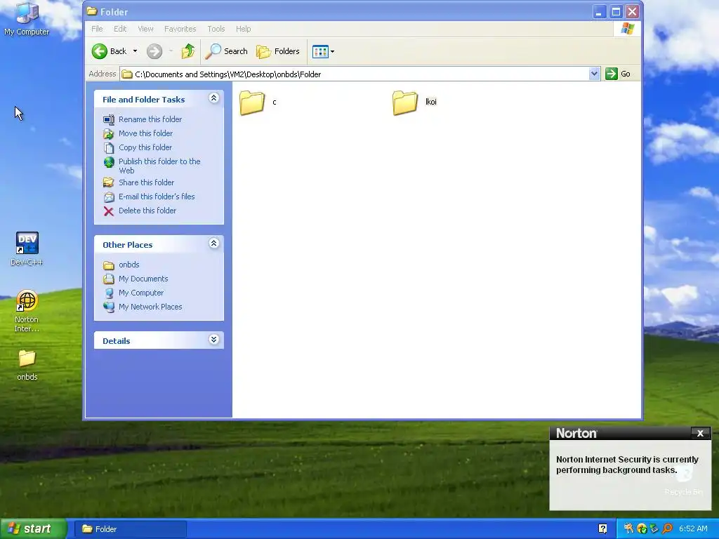Expand the Details panel
Screen dimensions: 719x539
tap(213, 340)
